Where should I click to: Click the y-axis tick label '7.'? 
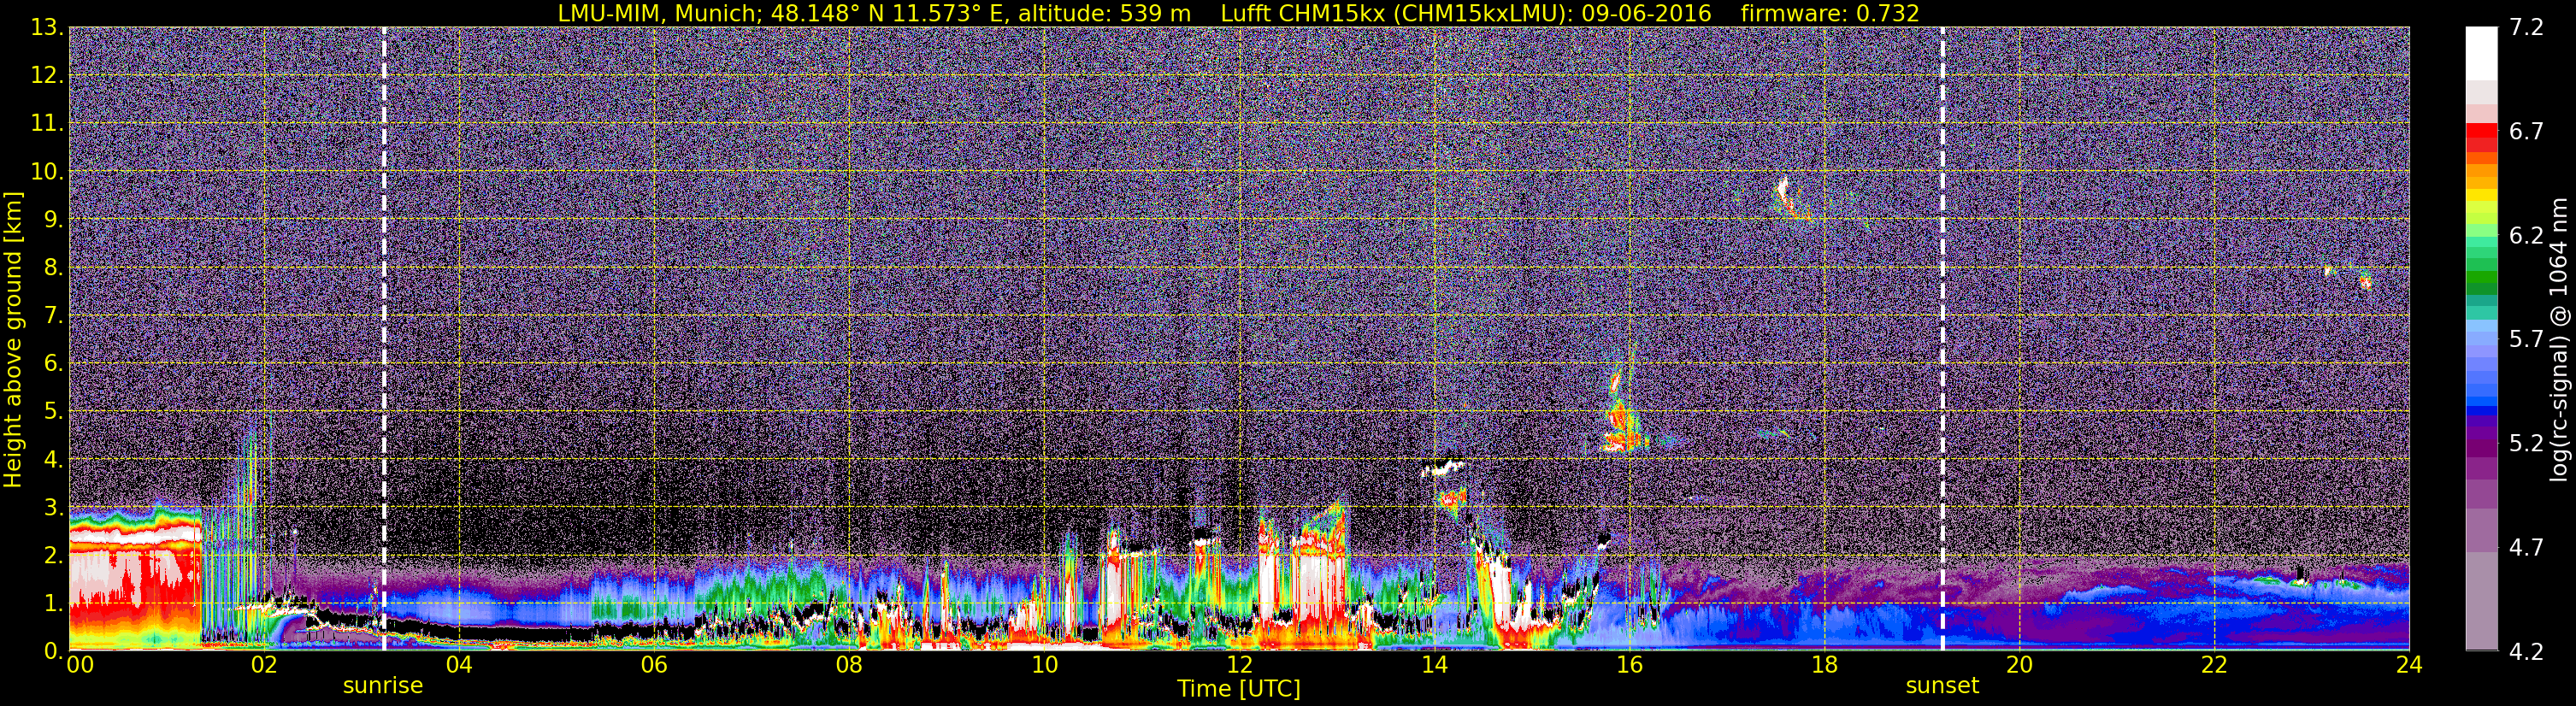(x=53, y=315)
